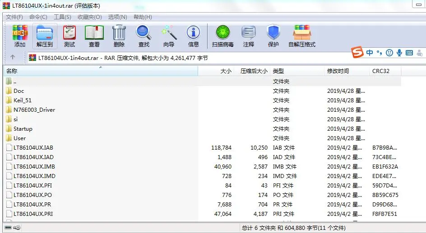This screenshot has width=426, height=233.
Task: Click CRC32 value 8B59C675
Action: point(385,195)
